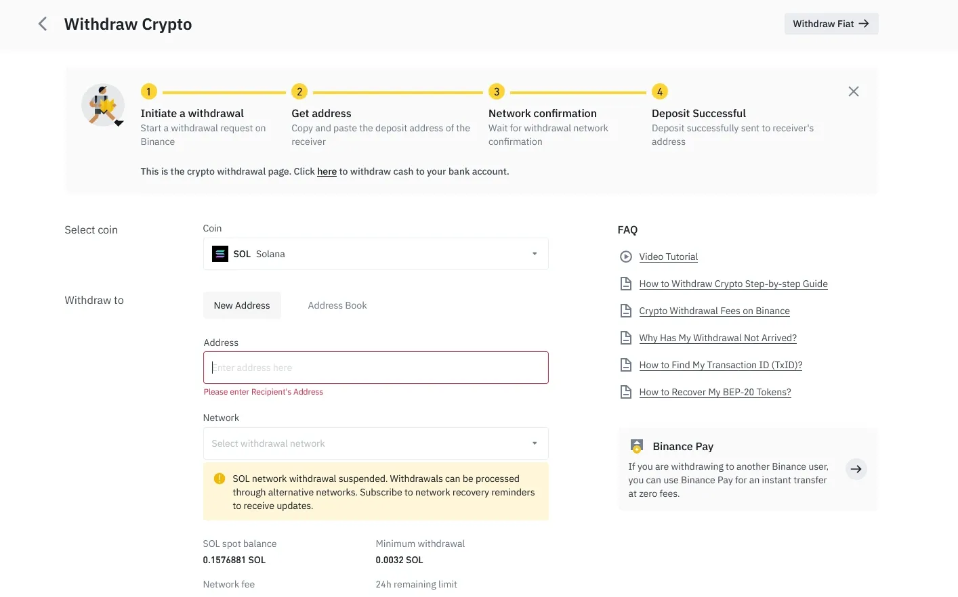958x597 pixels.
Task: Click the 'here' link to withdraw cash
Action: tap(327, 171)
